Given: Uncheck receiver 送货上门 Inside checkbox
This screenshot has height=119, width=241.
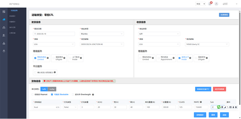Looking at the screenshot, I should (x=180, y=58).
